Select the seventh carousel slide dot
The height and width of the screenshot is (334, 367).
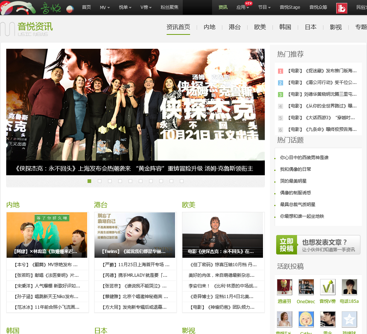tap(151, 181)
